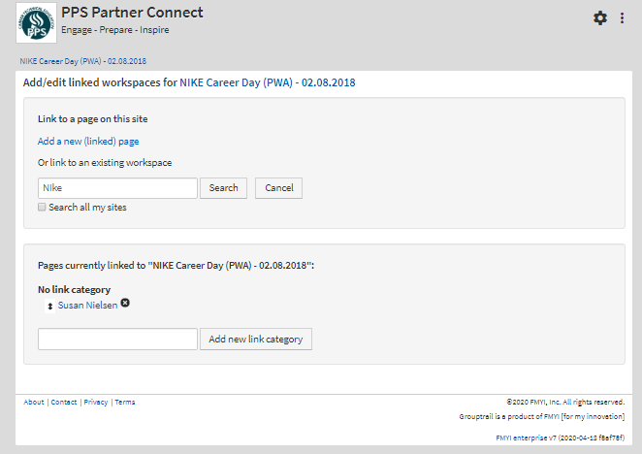The width and height of the screenshot is (642, 454).
Task: Open the Terms footer link
Action: click(125, 402)
